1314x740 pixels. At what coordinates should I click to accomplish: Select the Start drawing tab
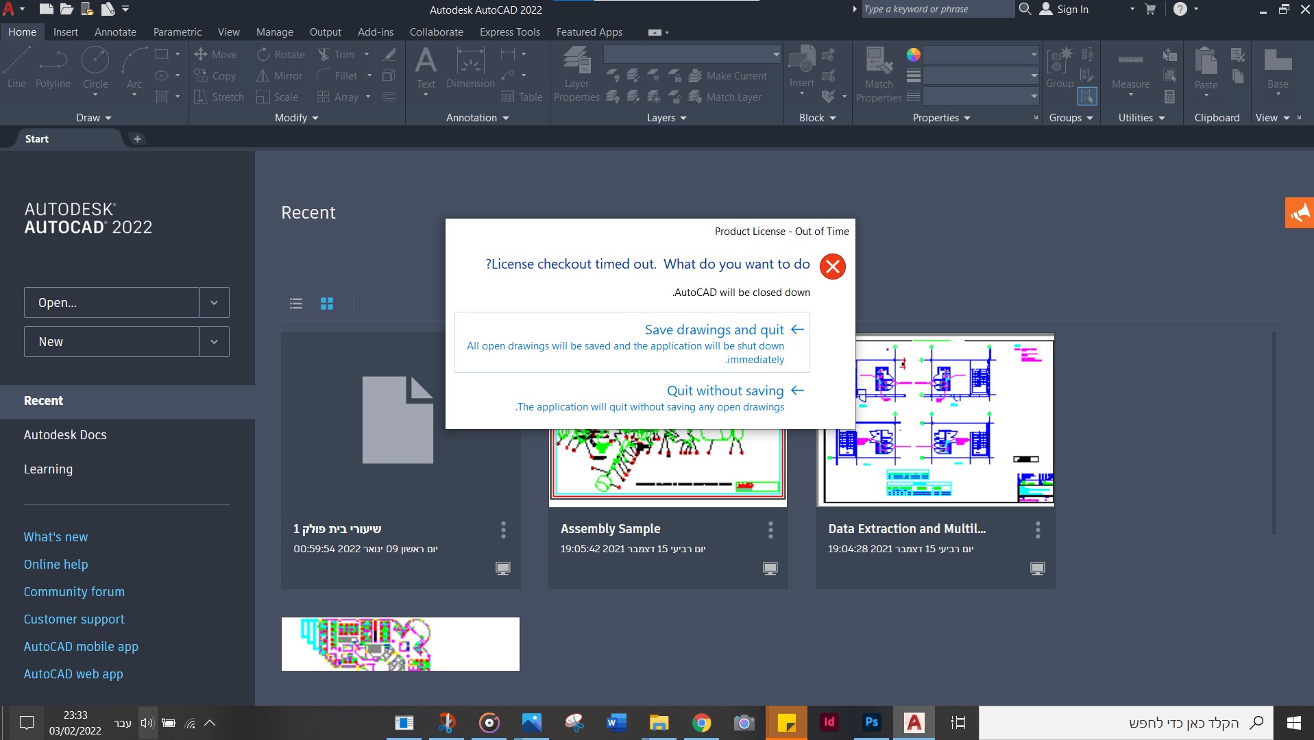pos(69,138)
